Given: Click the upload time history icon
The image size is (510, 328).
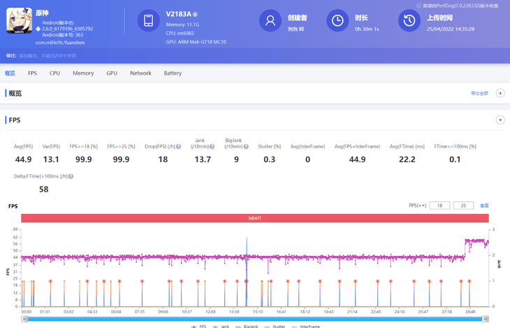Looking at the screenshot, I should [x=409, y=21].
